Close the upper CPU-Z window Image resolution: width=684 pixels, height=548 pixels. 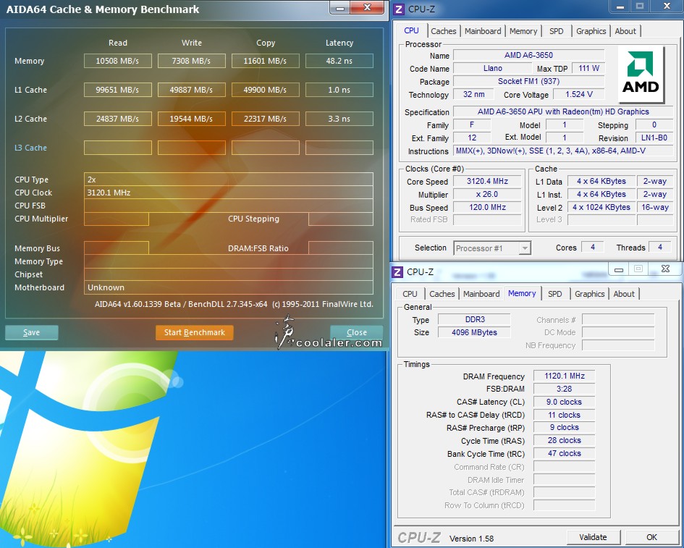click(667, 7)
